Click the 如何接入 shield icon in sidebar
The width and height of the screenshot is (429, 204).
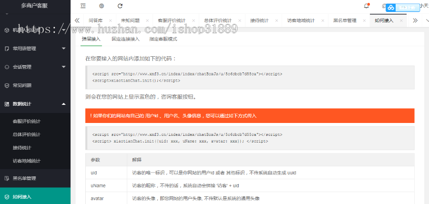pos(7,197)
